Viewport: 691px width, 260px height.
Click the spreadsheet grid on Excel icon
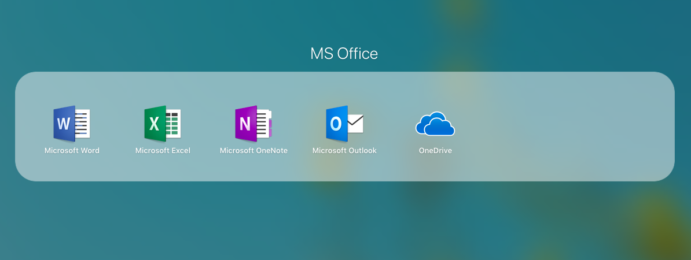(x=173, y=124)
